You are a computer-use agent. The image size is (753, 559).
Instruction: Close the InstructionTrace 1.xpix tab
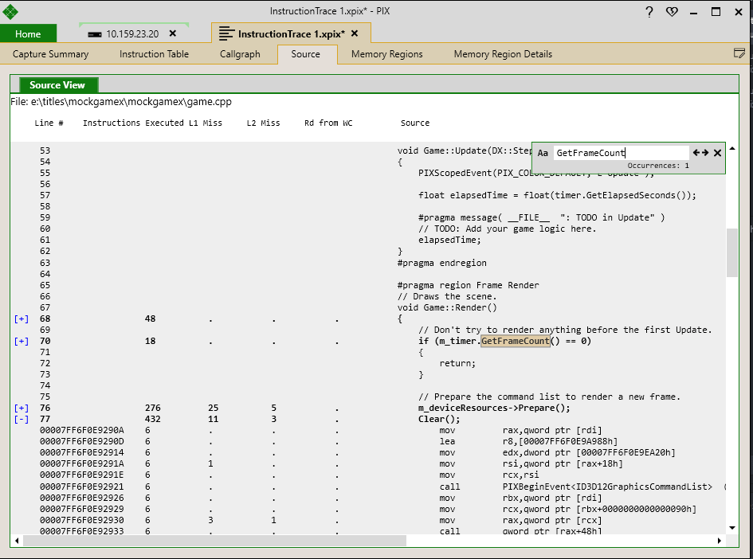[355, 33]
